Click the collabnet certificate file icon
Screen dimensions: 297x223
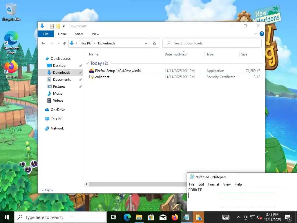coord(91,77)
